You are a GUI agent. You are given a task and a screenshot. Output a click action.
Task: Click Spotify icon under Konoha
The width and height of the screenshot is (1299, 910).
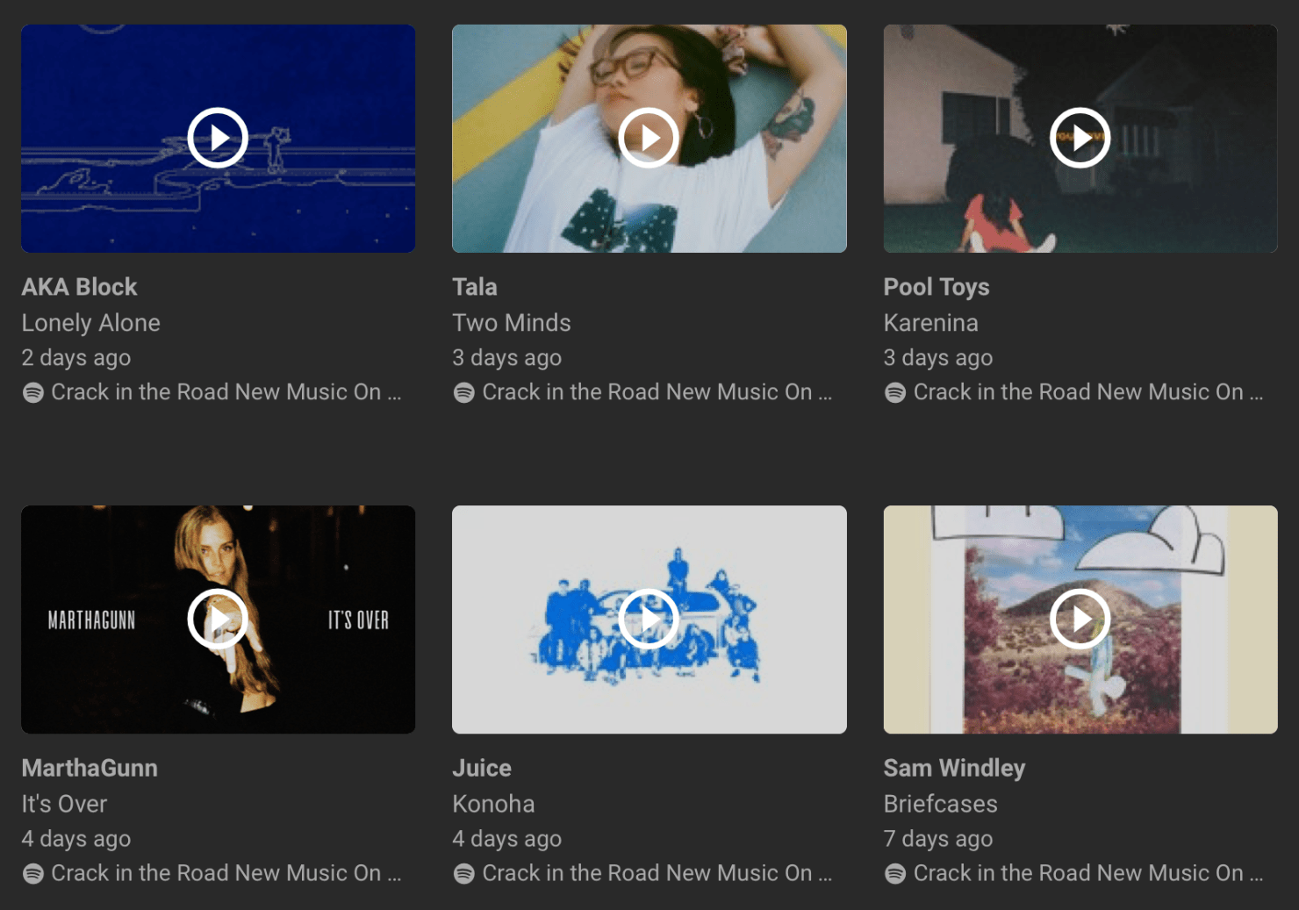click(x=464, y=873)
